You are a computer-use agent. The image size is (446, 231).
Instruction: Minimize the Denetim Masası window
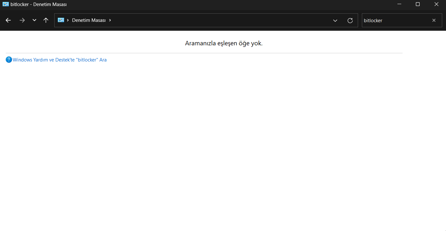pyautogui.click(x=399, y=4)
